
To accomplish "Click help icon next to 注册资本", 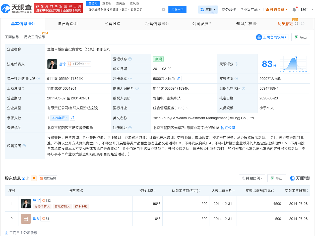I will point(130,79).
